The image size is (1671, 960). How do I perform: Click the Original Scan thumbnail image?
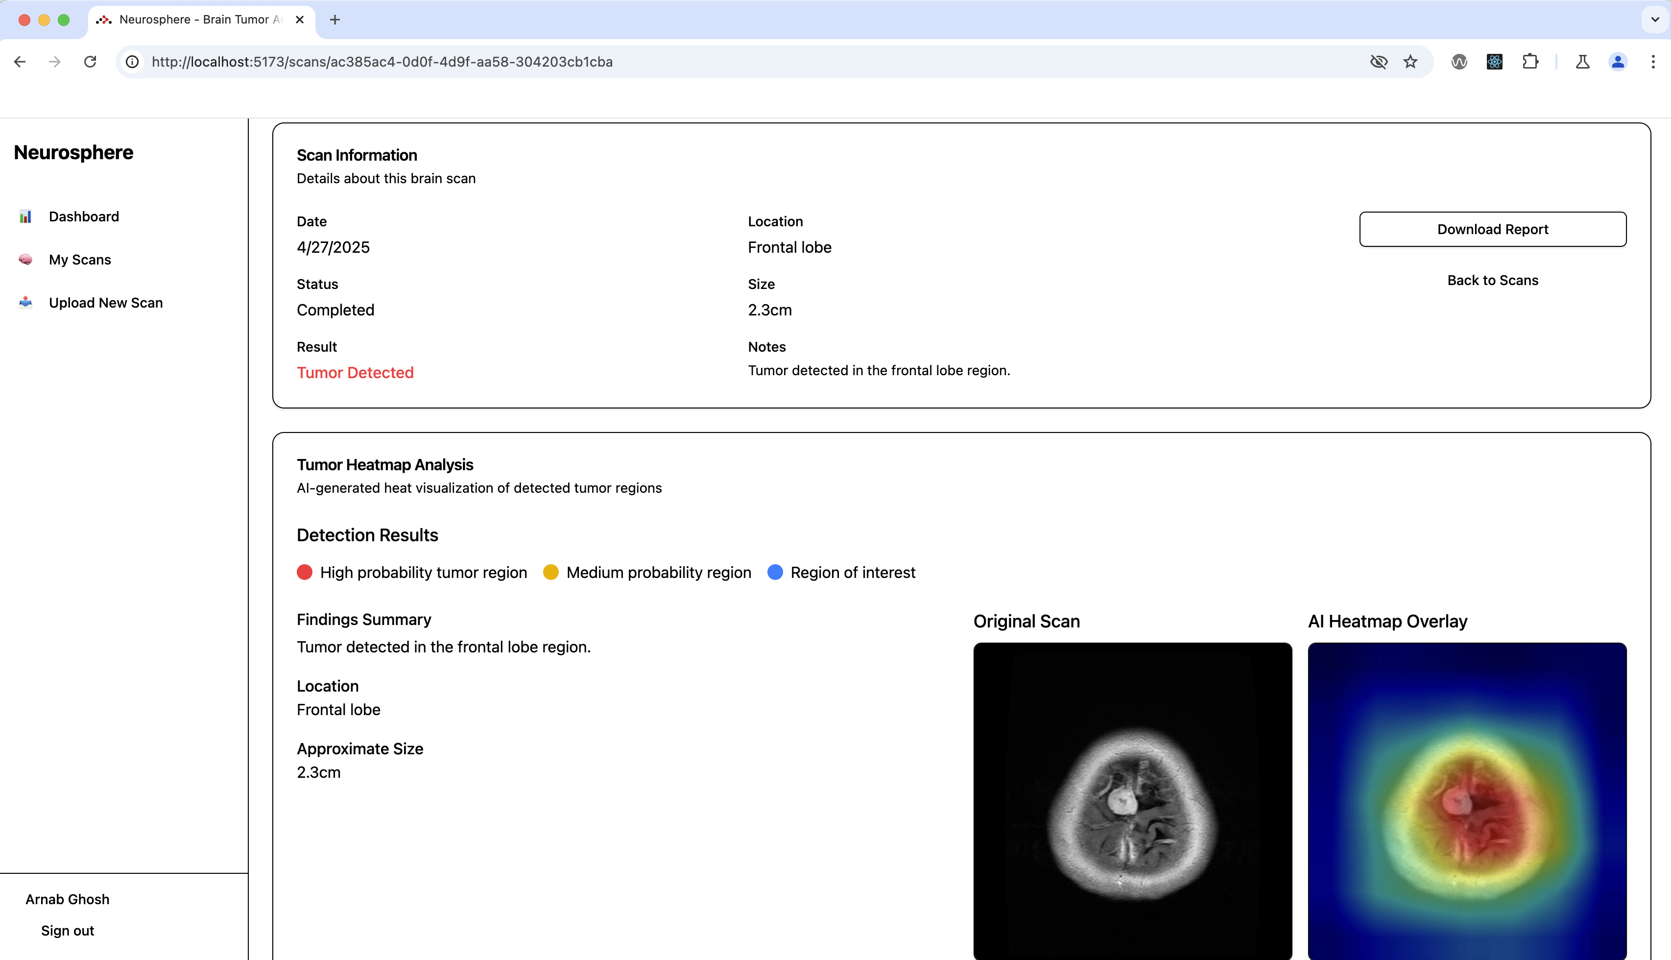(1132, 802)
